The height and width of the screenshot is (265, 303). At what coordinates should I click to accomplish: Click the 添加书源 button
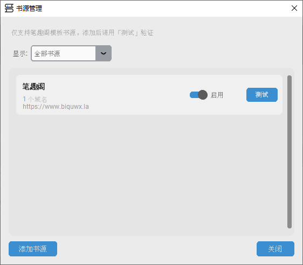(x=33, y=249)
